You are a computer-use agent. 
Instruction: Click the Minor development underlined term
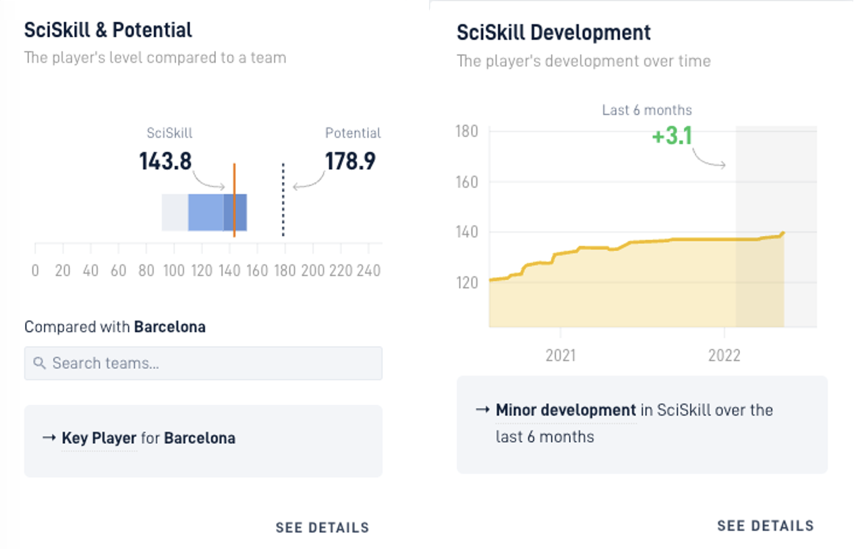565,410
